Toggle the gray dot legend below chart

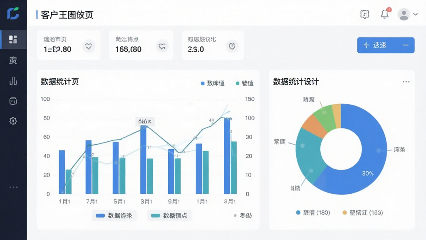click(x=243, y=215)
